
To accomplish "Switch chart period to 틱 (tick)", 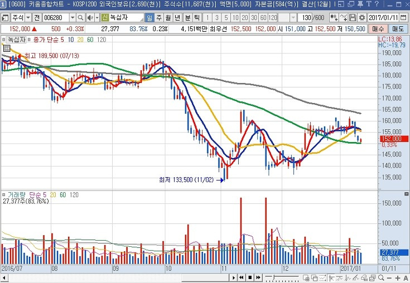I will coord(196,18).
